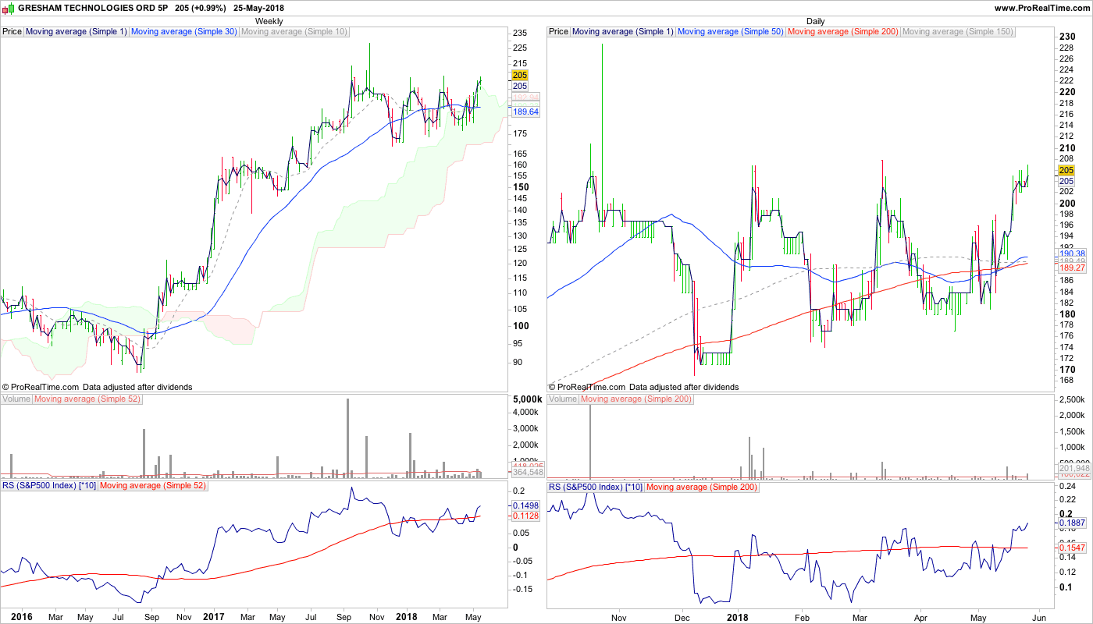Click the 'Data adjusted after dividends' note on Weekly chart
This screenshot has height=624, width=1093.
pos(137,387)
